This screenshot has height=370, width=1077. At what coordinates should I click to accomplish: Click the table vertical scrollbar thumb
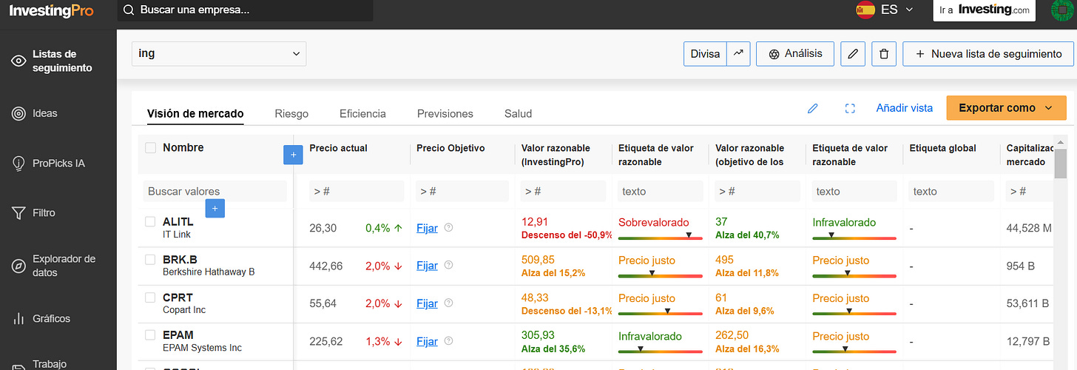pos(1061,163)
